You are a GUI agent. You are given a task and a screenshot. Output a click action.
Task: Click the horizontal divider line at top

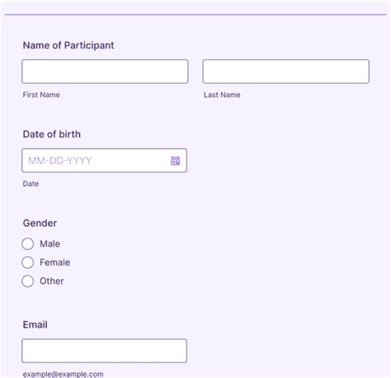[195, 15]
